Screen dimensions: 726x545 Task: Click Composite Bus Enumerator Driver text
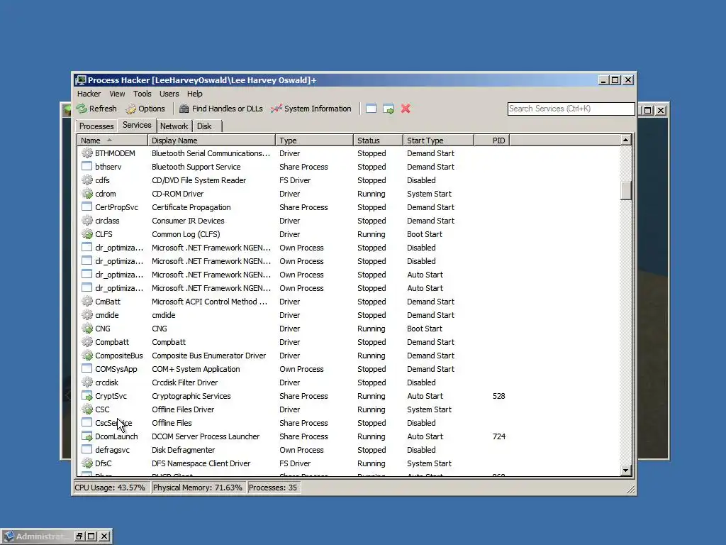(209, 356)
